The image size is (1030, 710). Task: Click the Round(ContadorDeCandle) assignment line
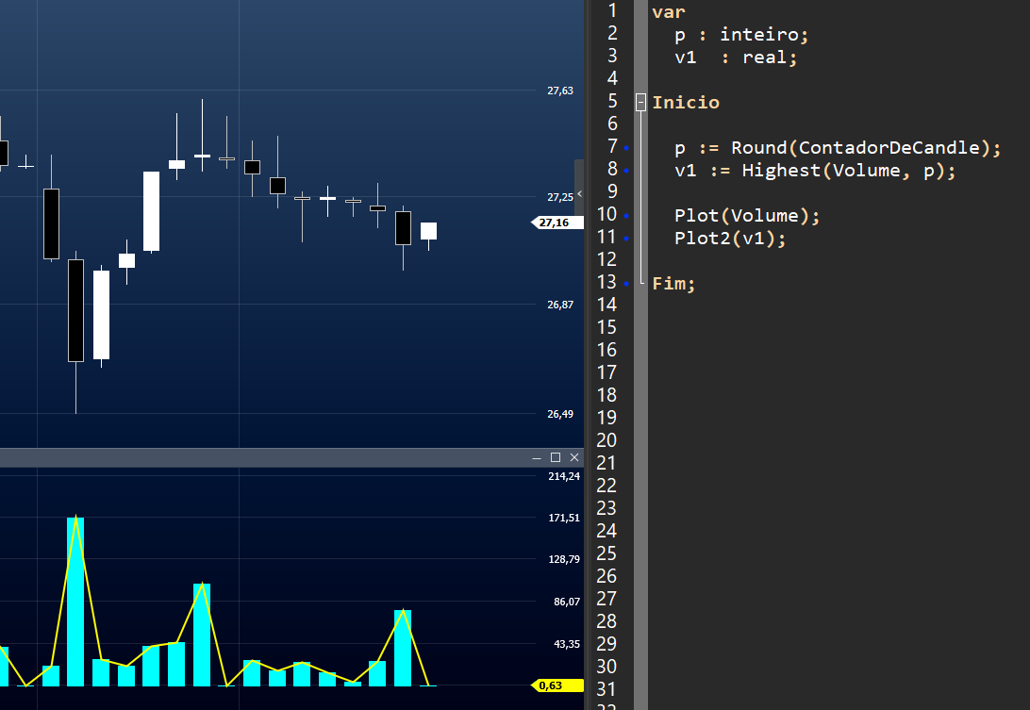[838, 148]
